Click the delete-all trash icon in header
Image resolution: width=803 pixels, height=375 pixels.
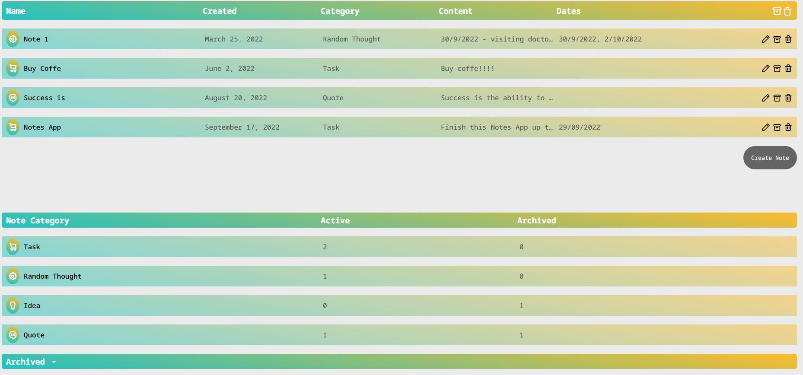point(787,11)
